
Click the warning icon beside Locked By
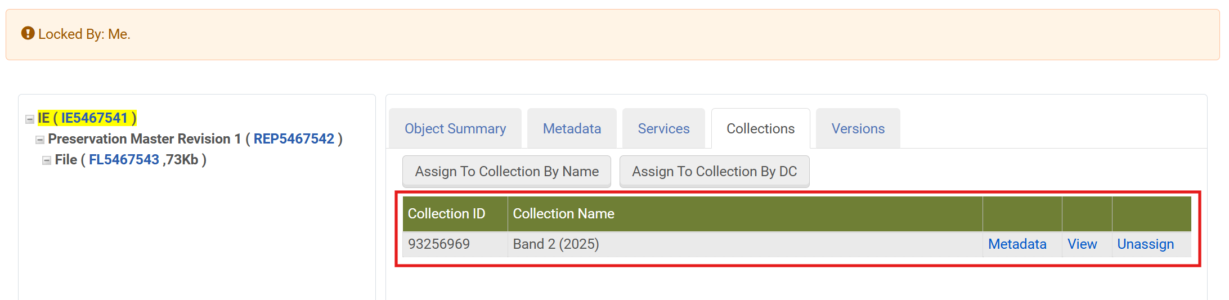pyautogui.click(x=28, y=34)
